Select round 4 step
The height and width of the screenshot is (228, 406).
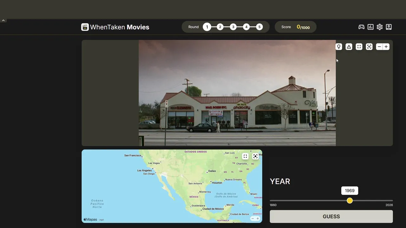(246, 27)
